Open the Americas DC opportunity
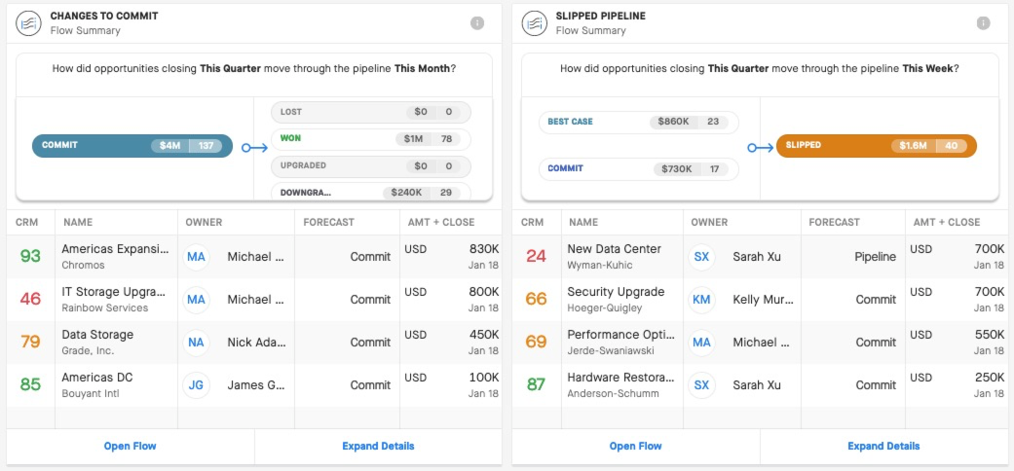The width and height of the screenshot is (1014, 471). pyautogui.click(x=97, y=378)
